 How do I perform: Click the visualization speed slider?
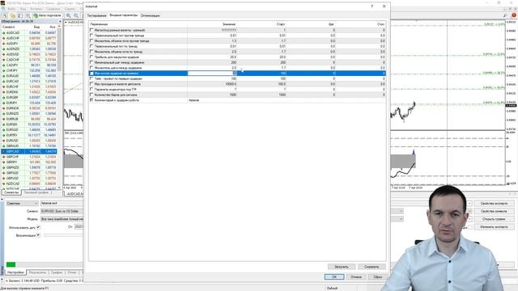pos(63,235)
